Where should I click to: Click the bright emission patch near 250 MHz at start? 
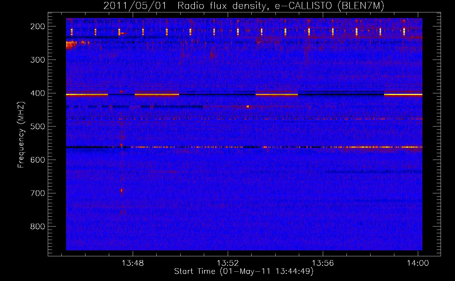(71, 45)
